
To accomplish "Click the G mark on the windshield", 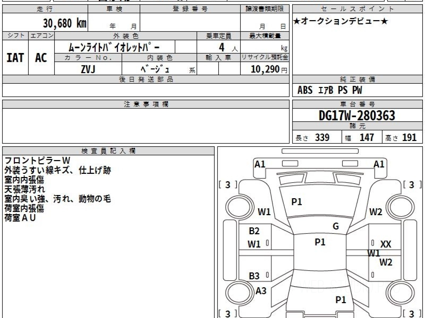I will click(x=336, y=226).
